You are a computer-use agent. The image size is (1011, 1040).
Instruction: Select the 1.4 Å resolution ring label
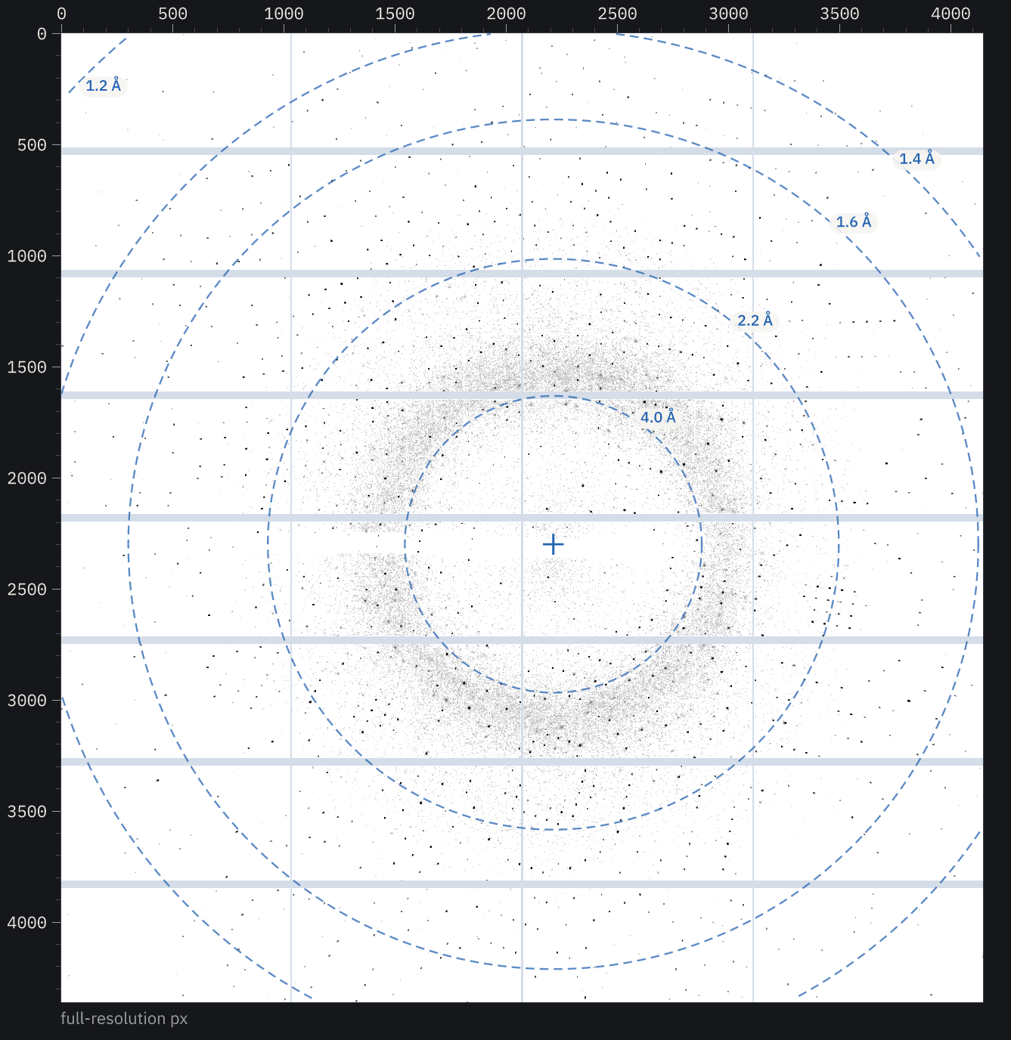click(916, 158)
